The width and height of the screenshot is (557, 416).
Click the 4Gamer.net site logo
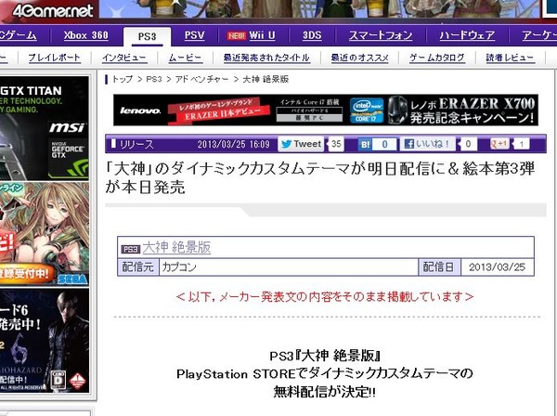click(53, 10)
